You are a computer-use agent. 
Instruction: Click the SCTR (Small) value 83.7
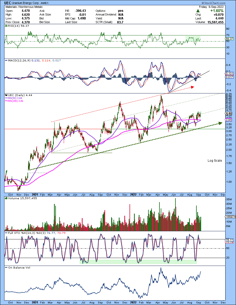click(120, 22)
